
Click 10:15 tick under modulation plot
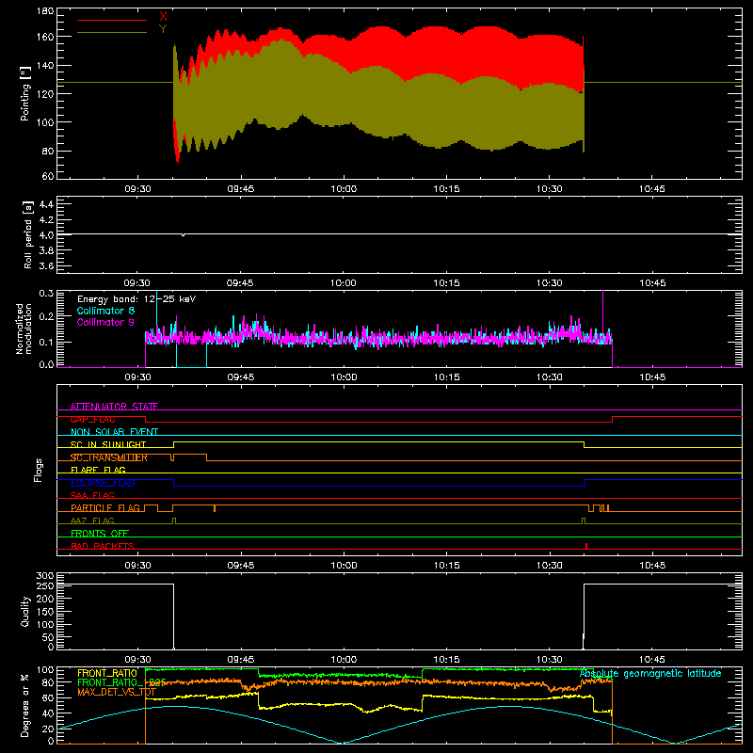click(x=446, y=377)
